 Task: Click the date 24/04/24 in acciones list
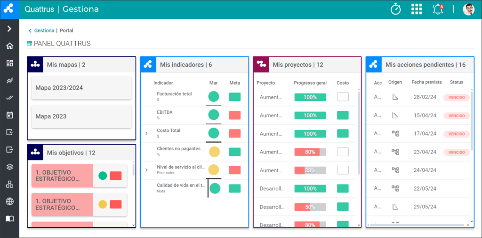point(425,170)
